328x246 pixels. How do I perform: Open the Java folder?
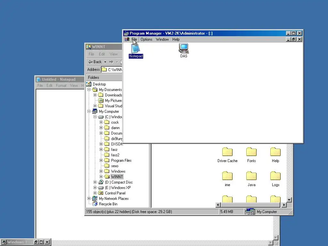coord(251,179)
